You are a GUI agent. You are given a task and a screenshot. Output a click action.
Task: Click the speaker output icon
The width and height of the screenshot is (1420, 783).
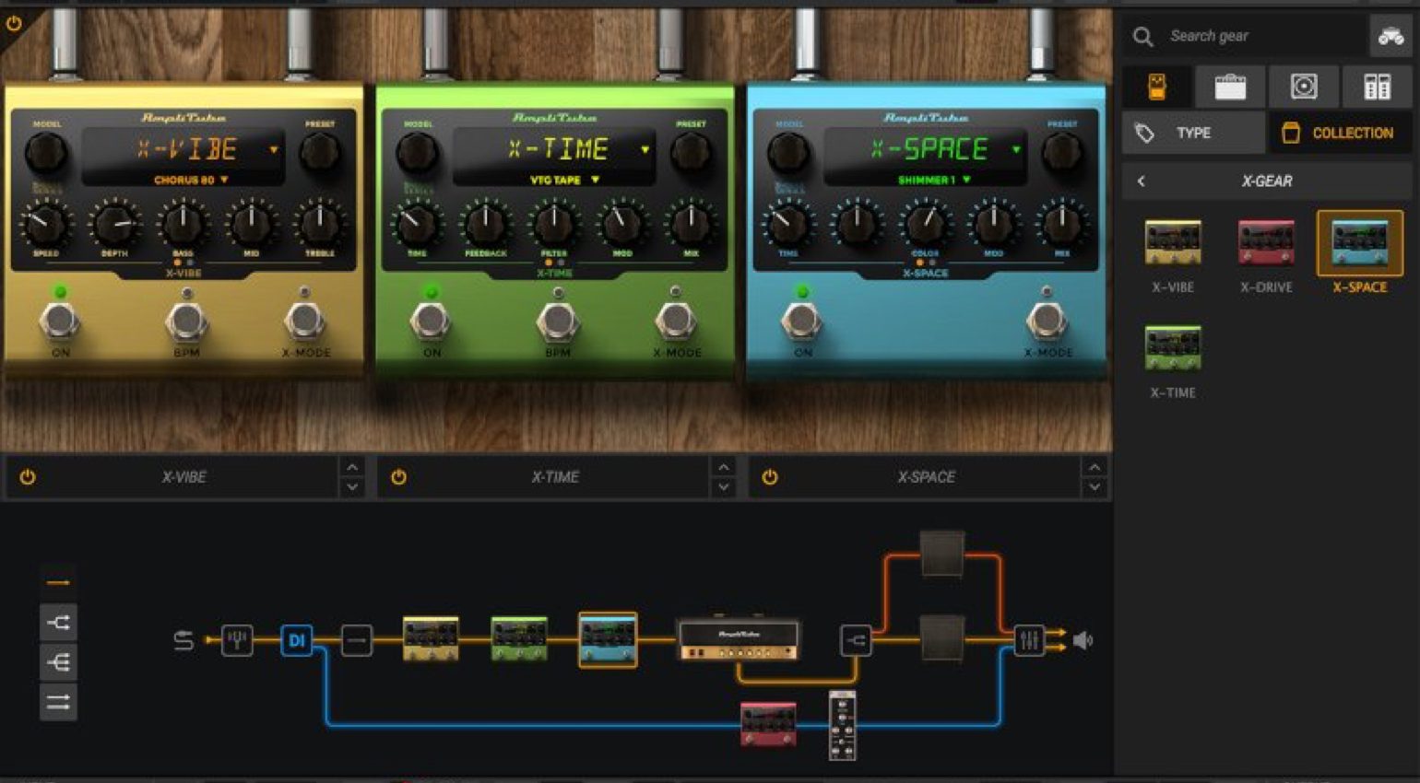[1083, 639]
